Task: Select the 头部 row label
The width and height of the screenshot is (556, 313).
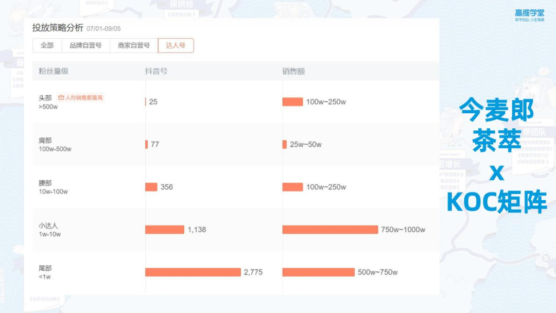Action: click(x=45, y=97)
